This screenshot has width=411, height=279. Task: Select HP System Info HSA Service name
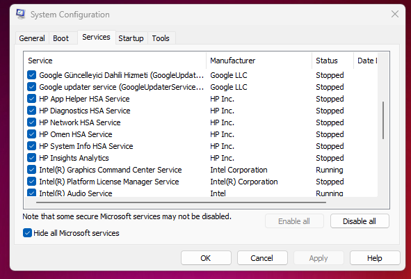(x=86, y=146)
